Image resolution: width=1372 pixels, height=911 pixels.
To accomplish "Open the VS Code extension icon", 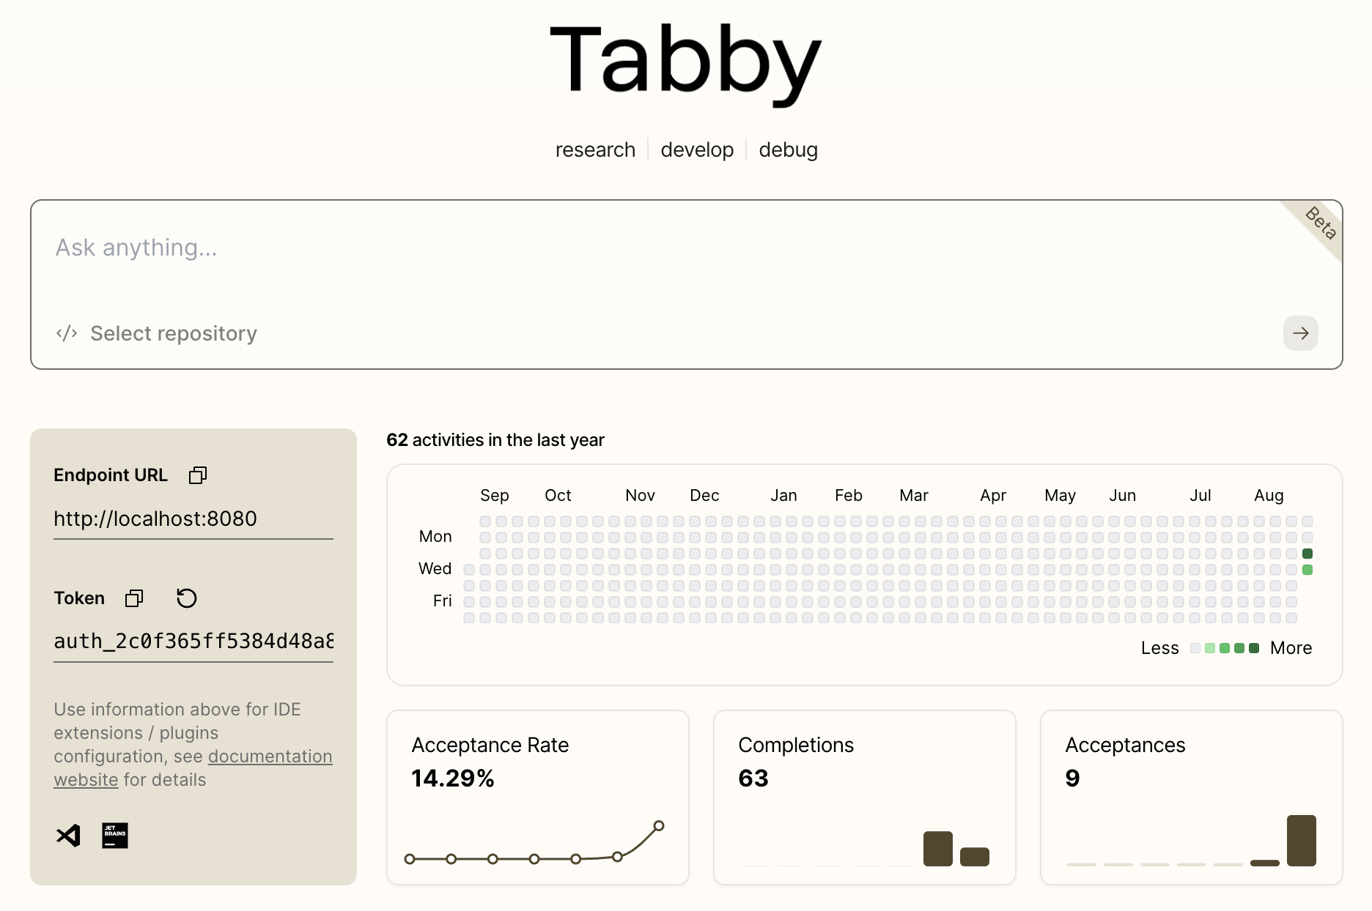I will click(x=69, y=836).
